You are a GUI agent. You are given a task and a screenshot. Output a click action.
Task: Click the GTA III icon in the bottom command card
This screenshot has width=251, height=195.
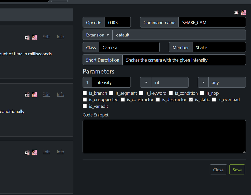(27, 152)
